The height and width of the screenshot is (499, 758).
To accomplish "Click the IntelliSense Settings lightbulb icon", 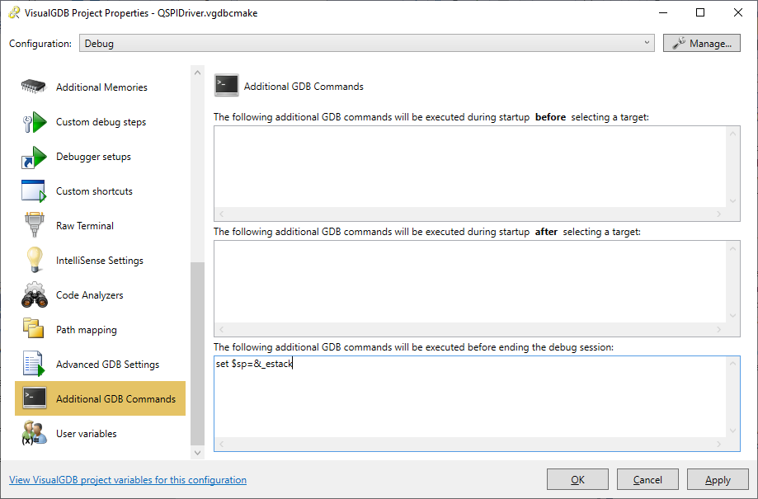I will (35, 260).
